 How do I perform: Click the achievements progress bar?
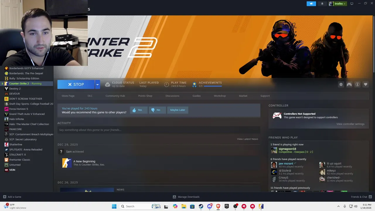click(213, 86)
